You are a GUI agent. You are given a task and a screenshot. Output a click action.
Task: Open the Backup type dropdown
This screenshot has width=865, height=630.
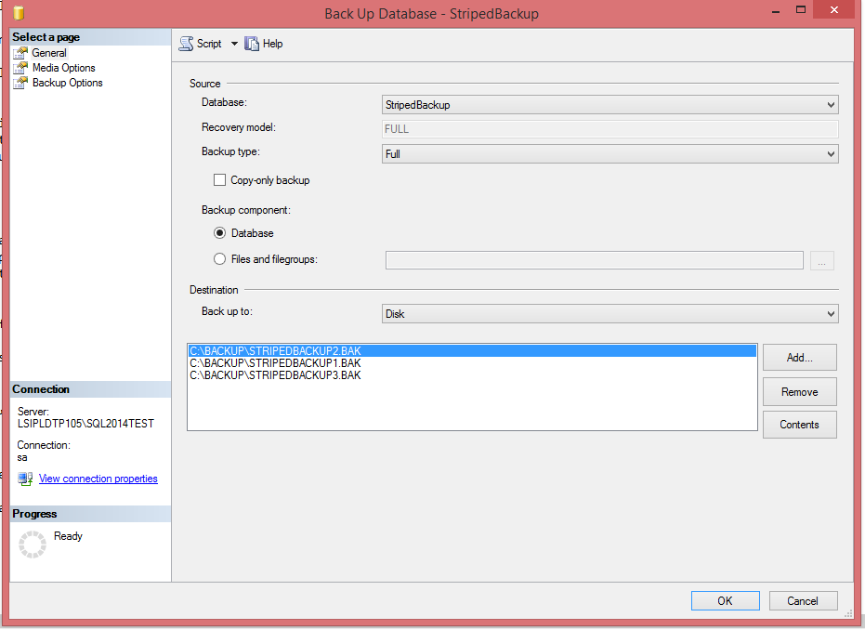[830, 153]
